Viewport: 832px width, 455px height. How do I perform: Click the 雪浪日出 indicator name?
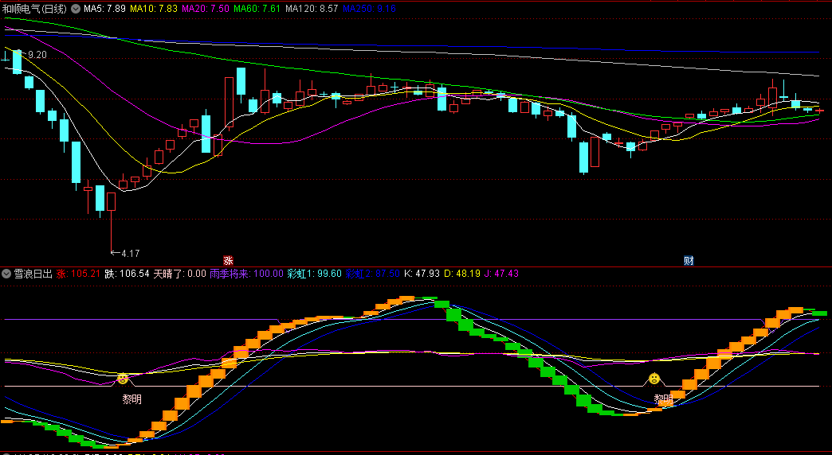point(33,274)
